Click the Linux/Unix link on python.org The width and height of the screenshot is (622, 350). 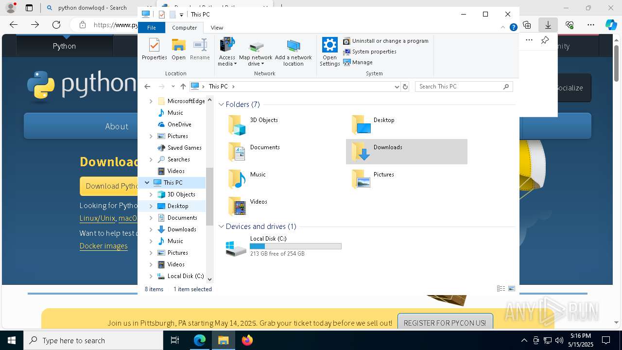[x=98, y=219]
